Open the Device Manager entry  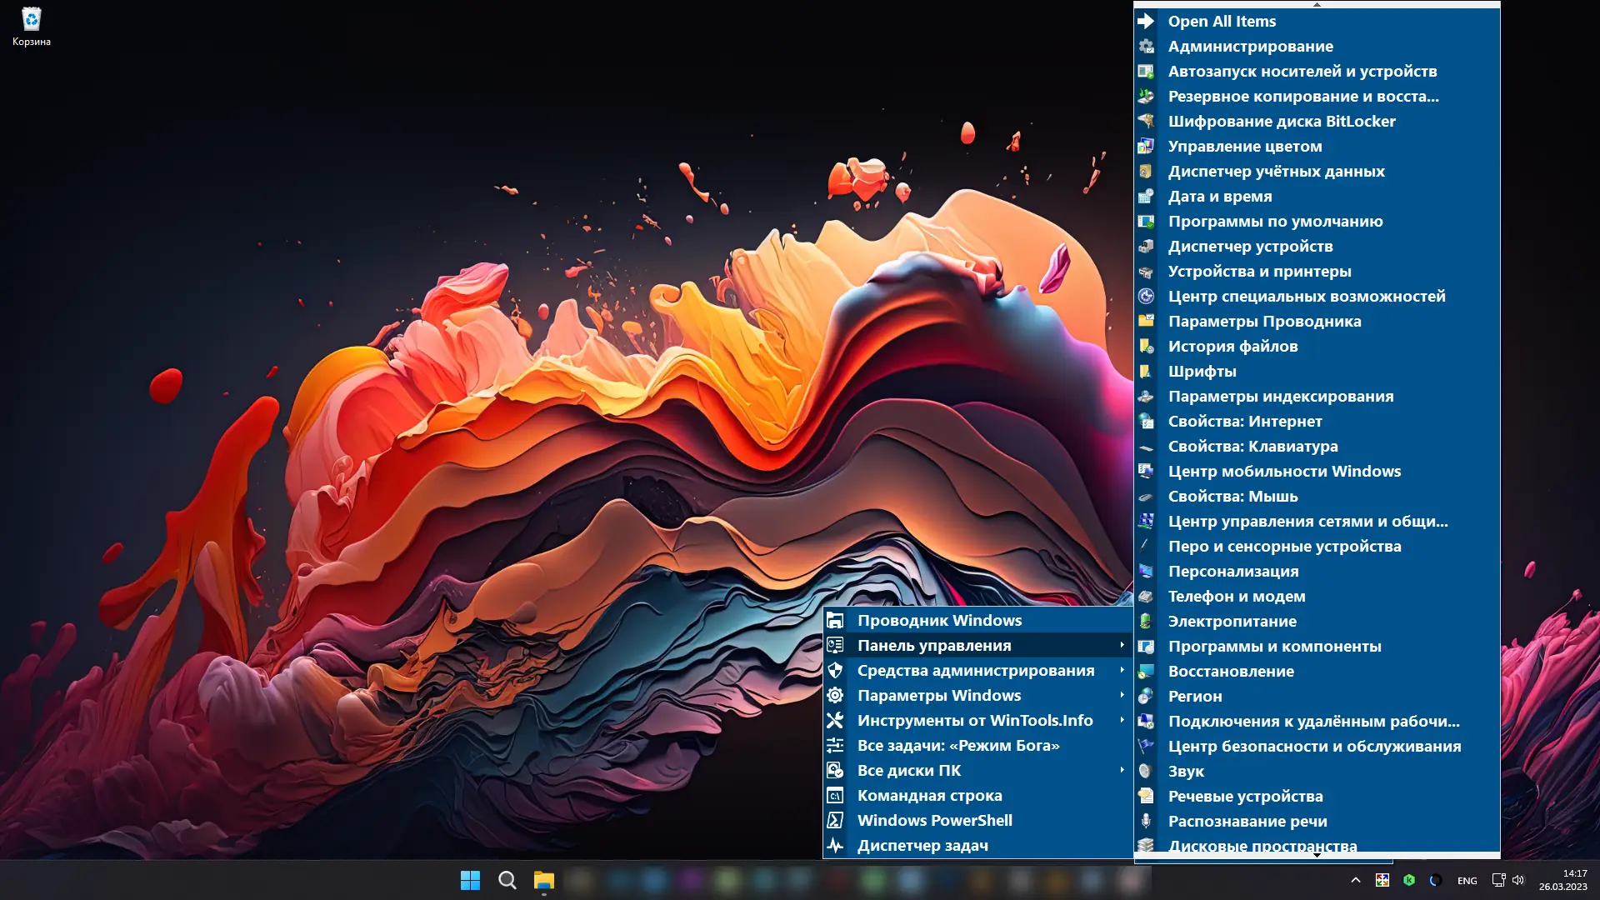1250,247
